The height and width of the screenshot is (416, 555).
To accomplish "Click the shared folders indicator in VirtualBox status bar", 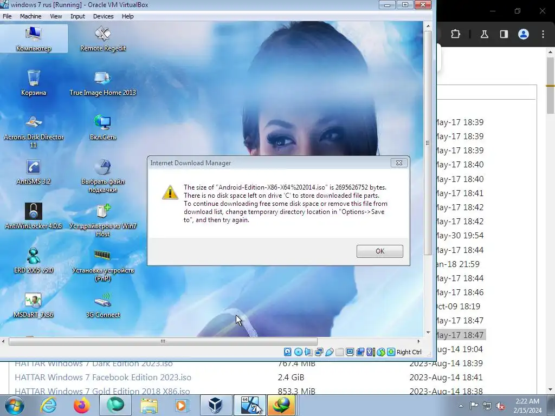I will (x=339, y=352).
